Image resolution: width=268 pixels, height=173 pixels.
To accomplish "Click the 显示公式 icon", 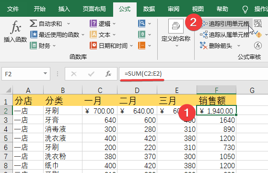I will pyautogui.click(x=258, y=23).
